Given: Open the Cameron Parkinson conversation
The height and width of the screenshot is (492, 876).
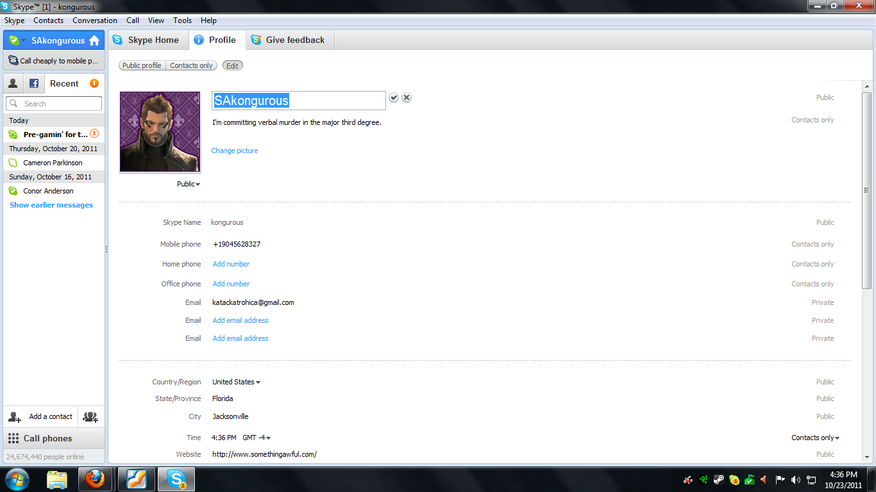Looking at the screenshot, I should click(54, 163).
